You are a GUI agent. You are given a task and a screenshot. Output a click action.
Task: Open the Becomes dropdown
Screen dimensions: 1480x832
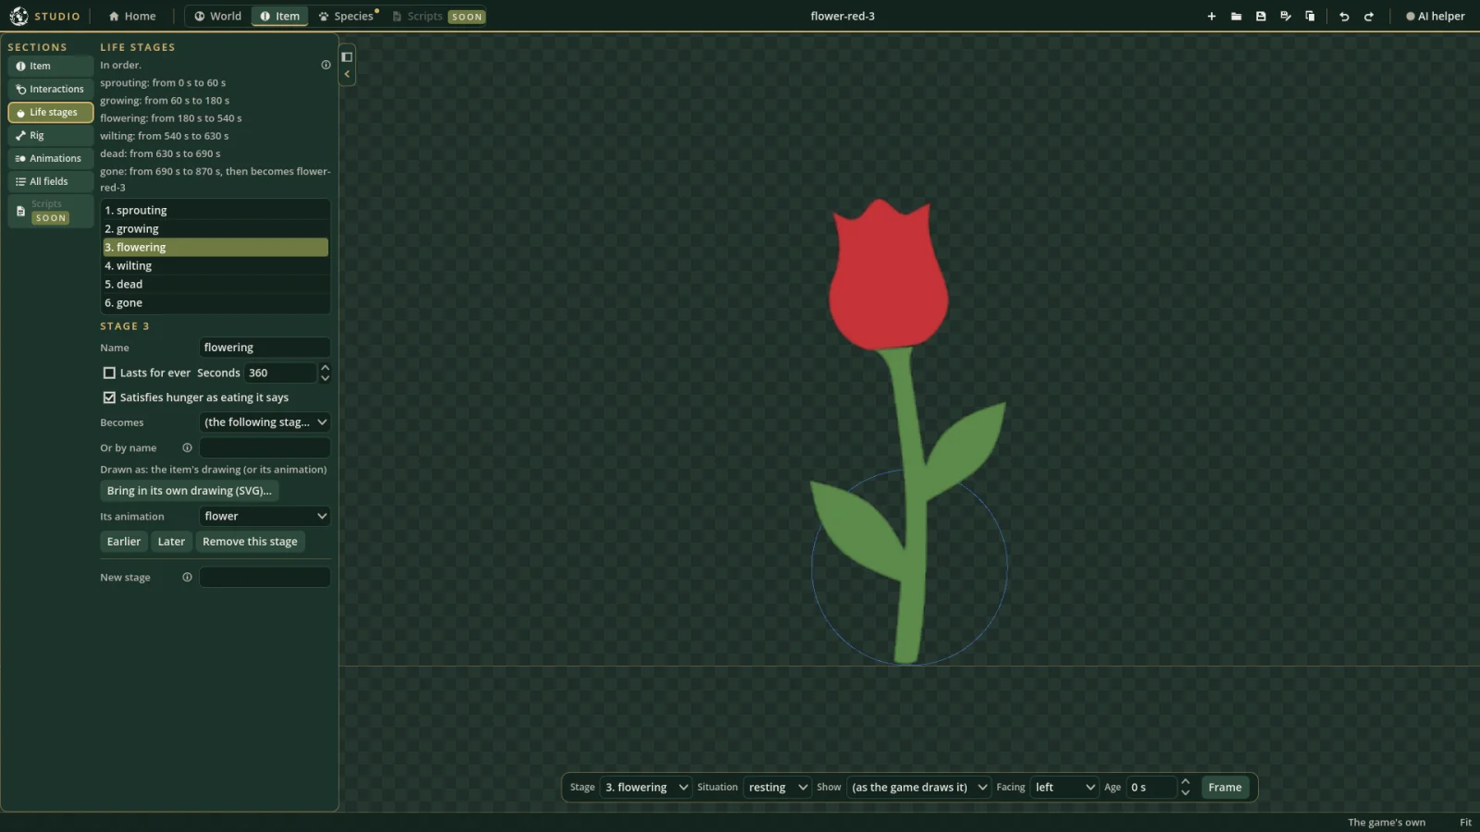[x=265, y=422]
